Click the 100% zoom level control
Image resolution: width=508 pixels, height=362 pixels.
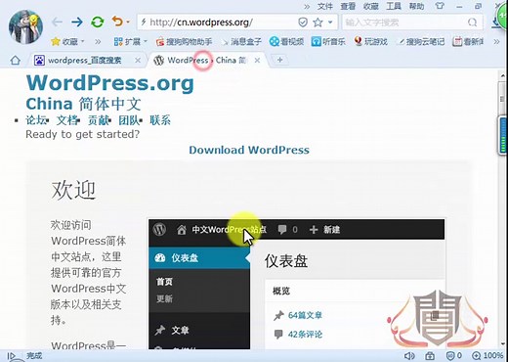487,356
